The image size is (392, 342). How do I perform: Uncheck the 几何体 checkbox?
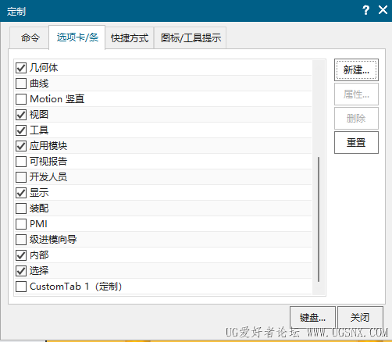click(21, 68)
